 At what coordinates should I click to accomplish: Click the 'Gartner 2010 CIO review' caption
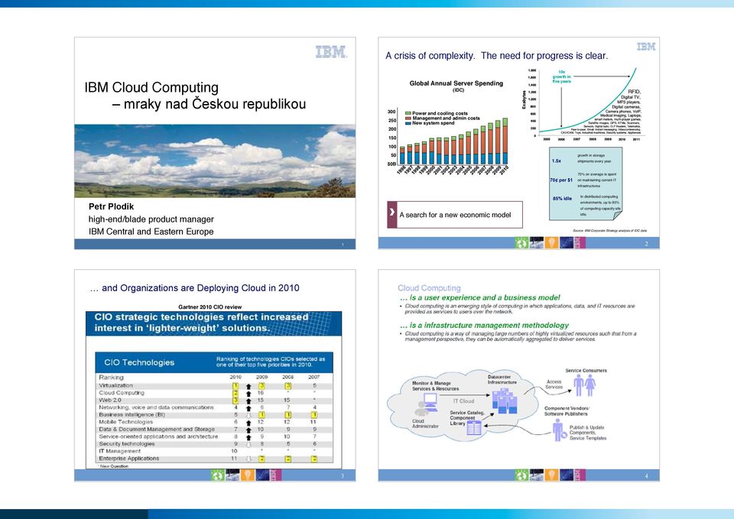pyautogui.click(x=210, y=307)
